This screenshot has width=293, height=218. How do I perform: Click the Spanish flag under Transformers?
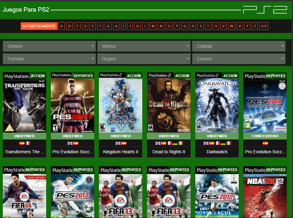coord(22,143)
